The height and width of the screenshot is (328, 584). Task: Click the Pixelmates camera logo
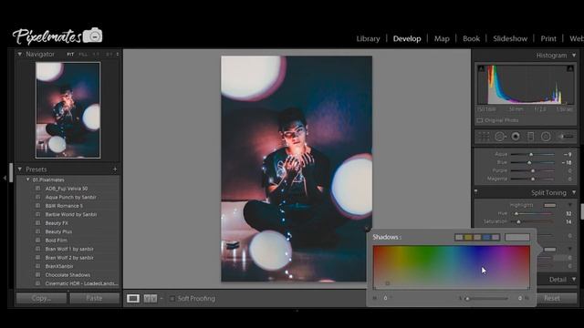click(x=93, y=36)
